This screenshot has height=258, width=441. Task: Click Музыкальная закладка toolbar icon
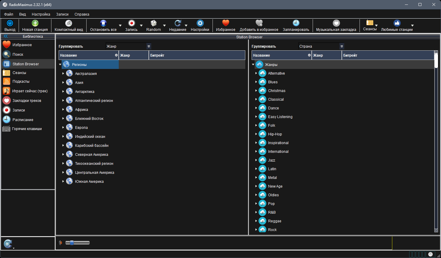336,23
